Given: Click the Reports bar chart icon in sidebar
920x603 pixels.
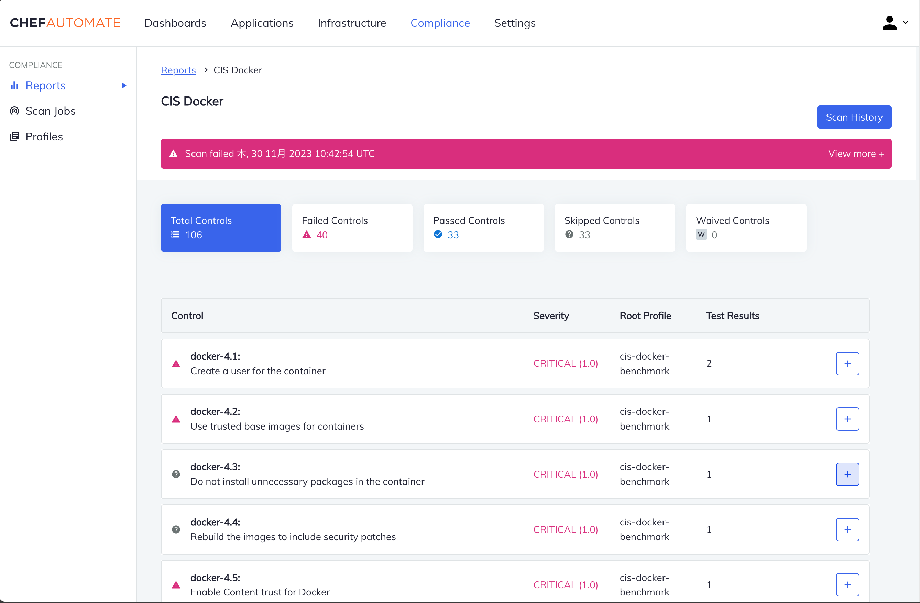Looking at the screenshot, I should [14, 85].
